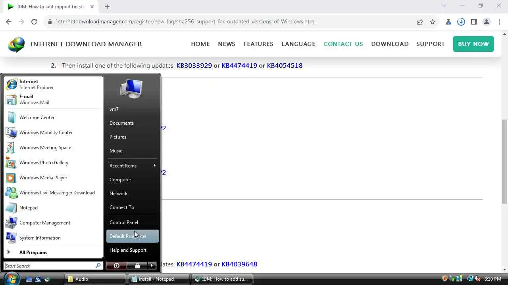Open the IDM download extension icon

pyautogui.click(x=461, y=22)
